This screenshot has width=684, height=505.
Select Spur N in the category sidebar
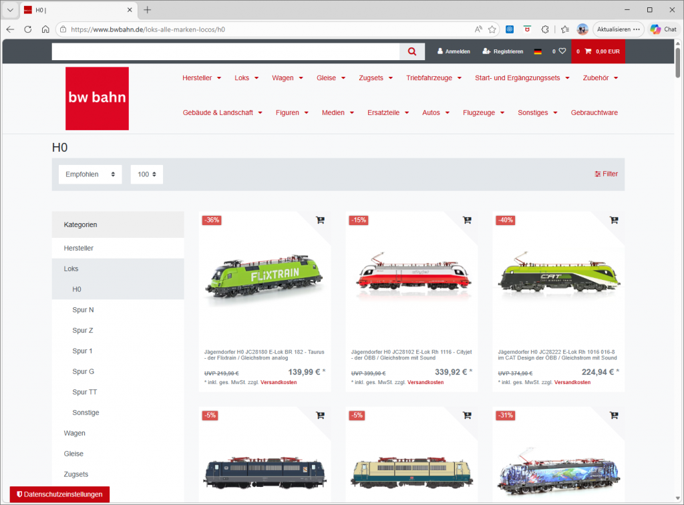pyautogui.click(x=83, y=310)
